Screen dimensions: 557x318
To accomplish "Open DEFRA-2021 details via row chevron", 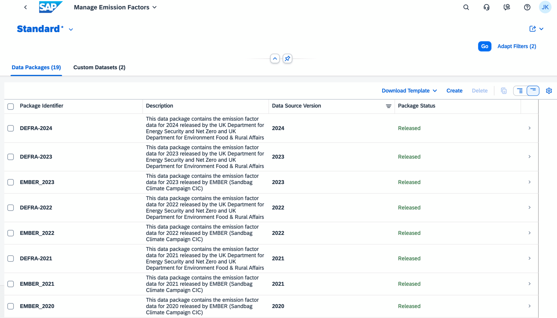I will 530,258.
